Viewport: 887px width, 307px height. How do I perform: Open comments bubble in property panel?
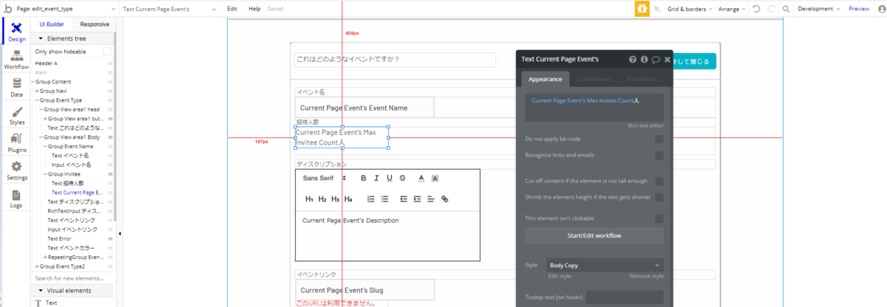tap(656, 59)
